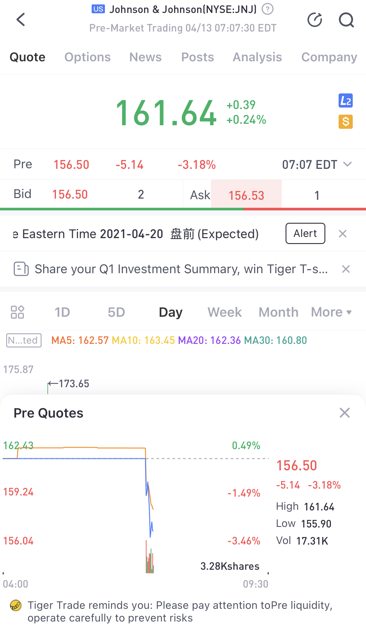
Task: Tap the orange dollar sign icon
Action: point(345,122)
